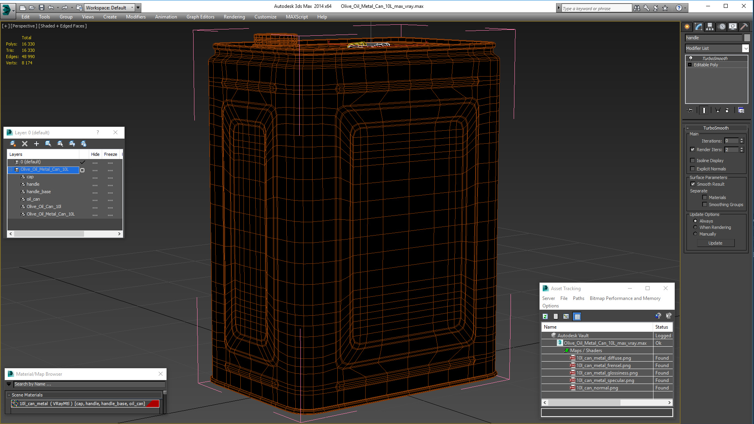
Task: Open Bitmap Performance and Memory menu
Action: pyautogui.click(x=625, y=298)
